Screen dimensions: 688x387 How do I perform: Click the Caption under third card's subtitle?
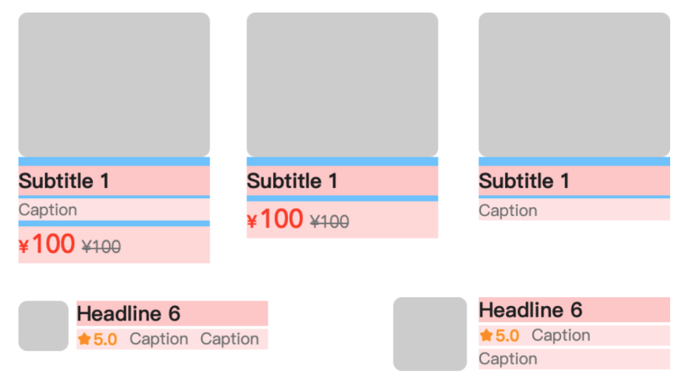coord(508,210)
